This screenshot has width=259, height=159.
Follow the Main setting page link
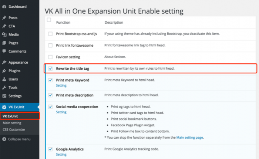(x=189, y=138)
